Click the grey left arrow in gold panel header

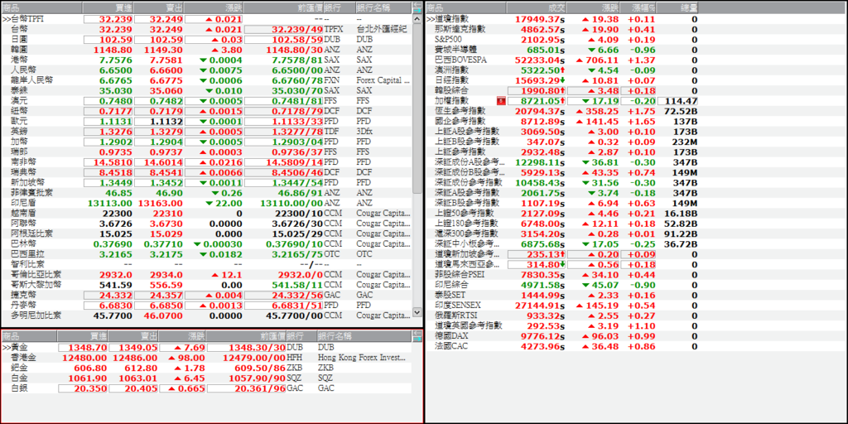[417, 333]
